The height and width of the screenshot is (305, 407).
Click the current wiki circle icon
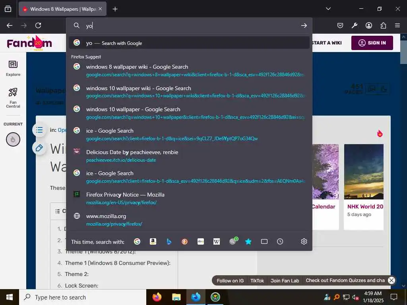click(x=13, y=139)
